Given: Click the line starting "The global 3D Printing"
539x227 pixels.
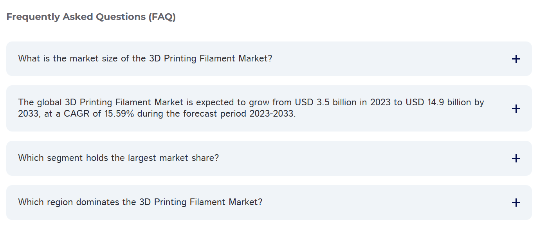Looking at the screenshot, I should coord(251,103).
